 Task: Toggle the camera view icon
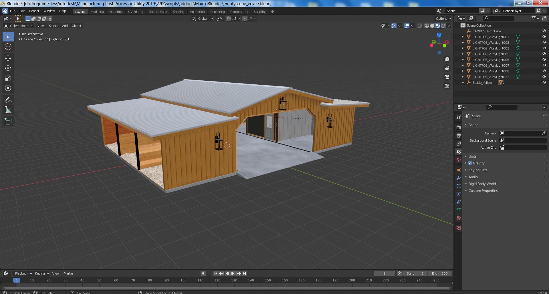pyautogui.click(x=447, y=77)
